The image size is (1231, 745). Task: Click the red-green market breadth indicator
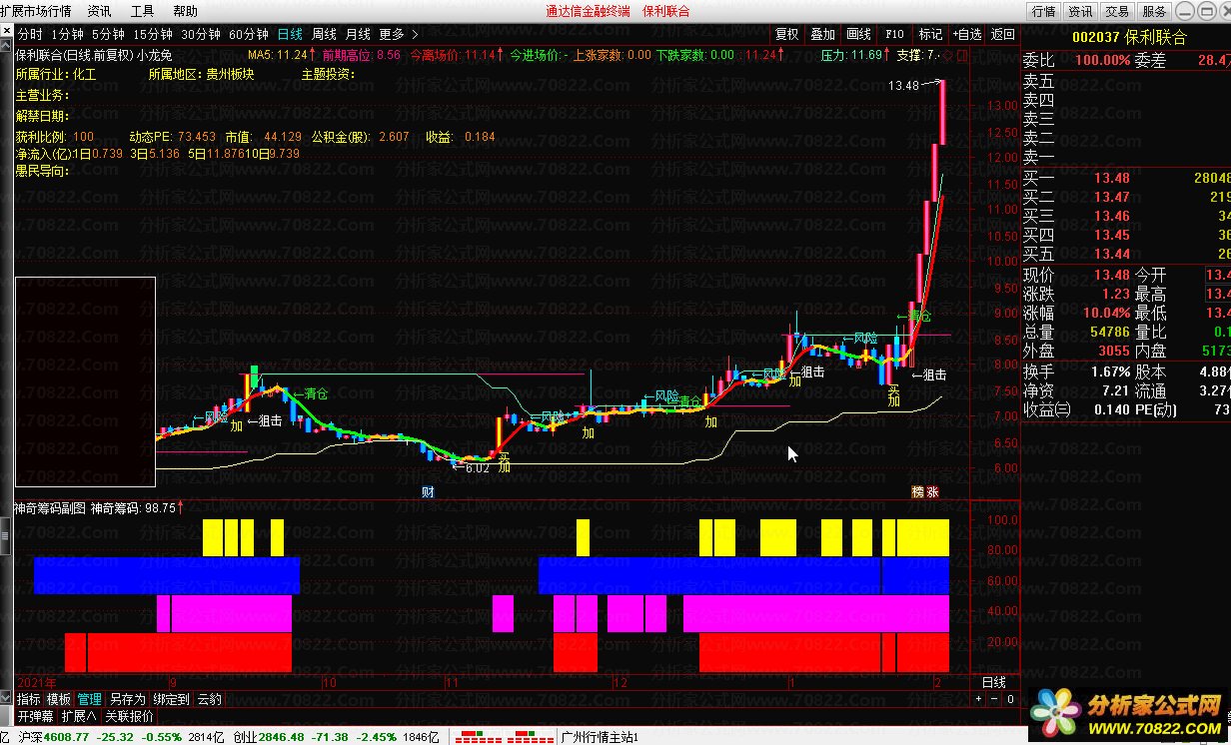(503, 737)
